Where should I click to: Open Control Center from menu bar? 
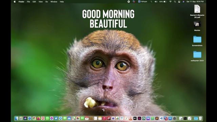[179, 2]
